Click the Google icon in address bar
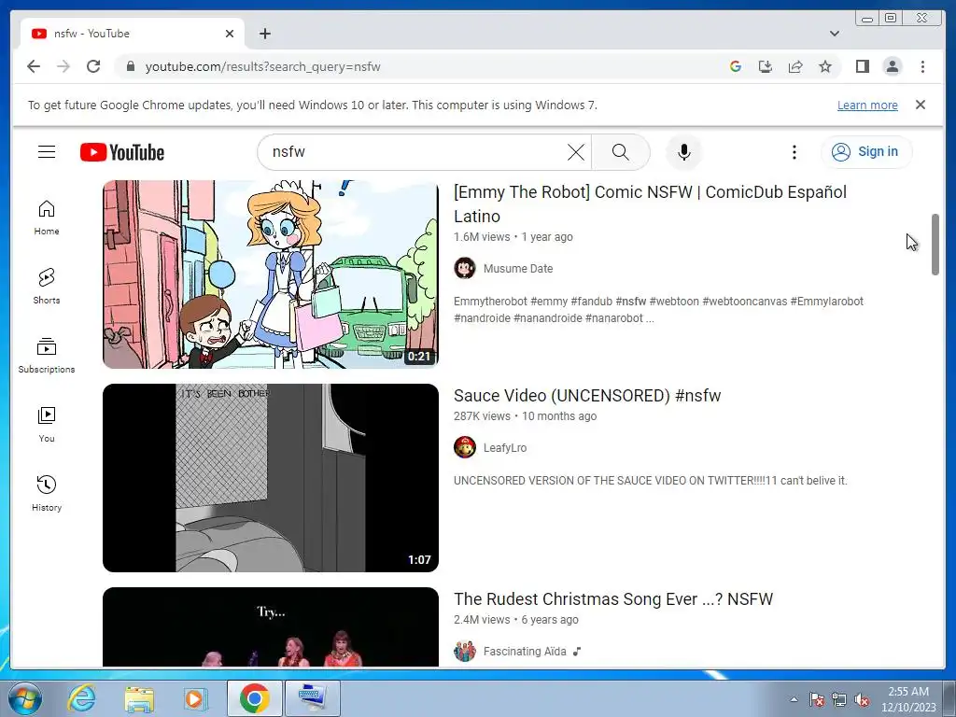 tap(736, 66)
